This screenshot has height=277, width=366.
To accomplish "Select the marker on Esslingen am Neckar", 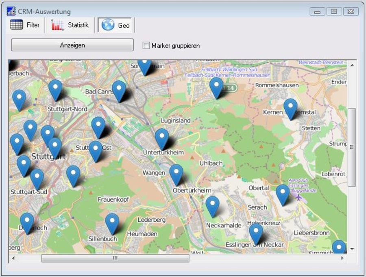I will point(256,234).
